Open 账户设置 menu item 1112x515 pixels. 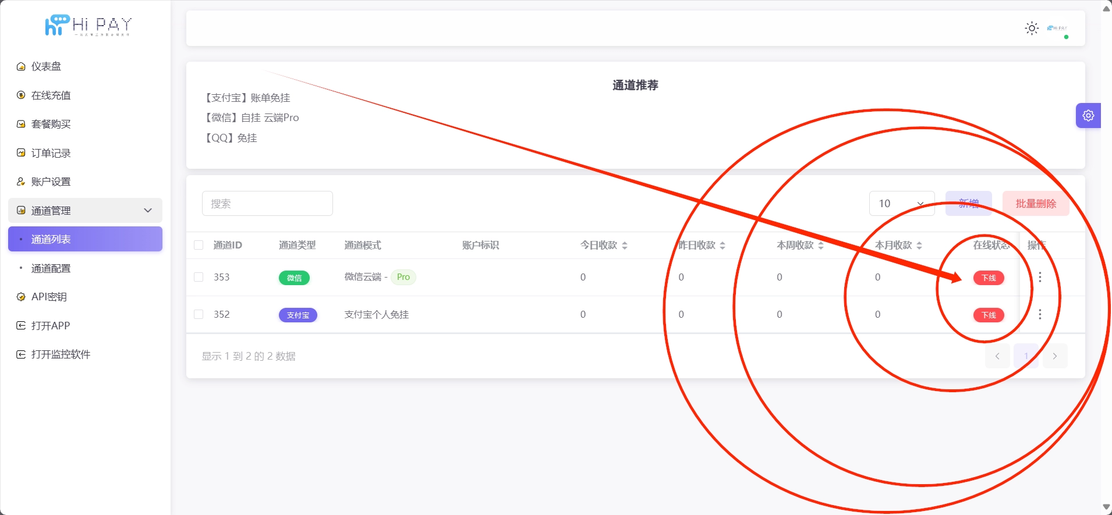[85, 182]
